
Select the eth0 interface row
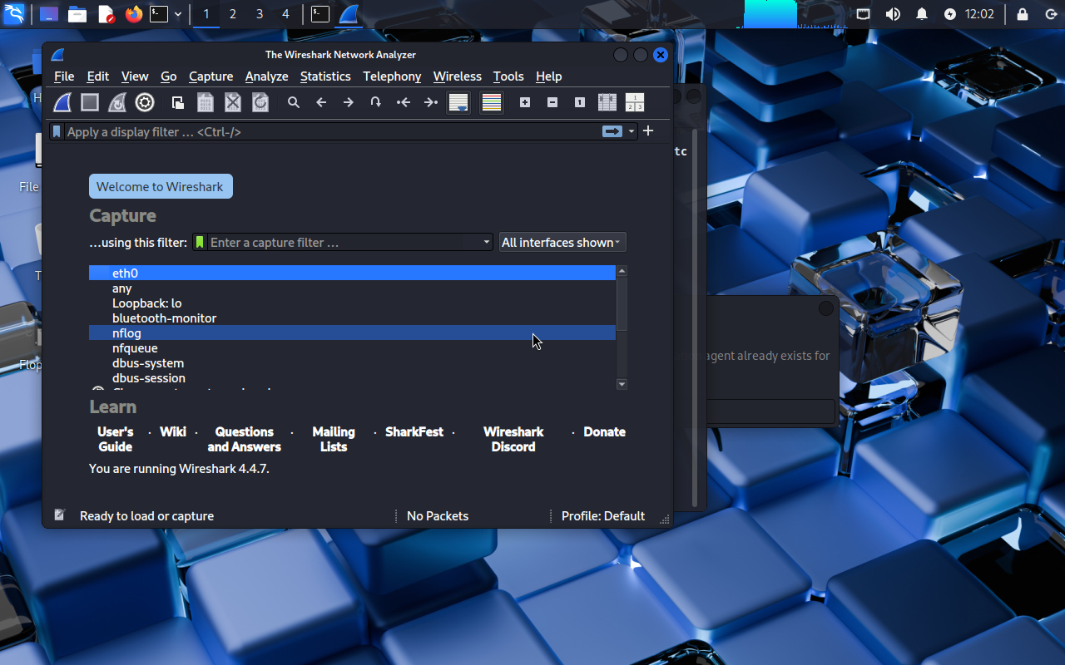click(352, 273)
